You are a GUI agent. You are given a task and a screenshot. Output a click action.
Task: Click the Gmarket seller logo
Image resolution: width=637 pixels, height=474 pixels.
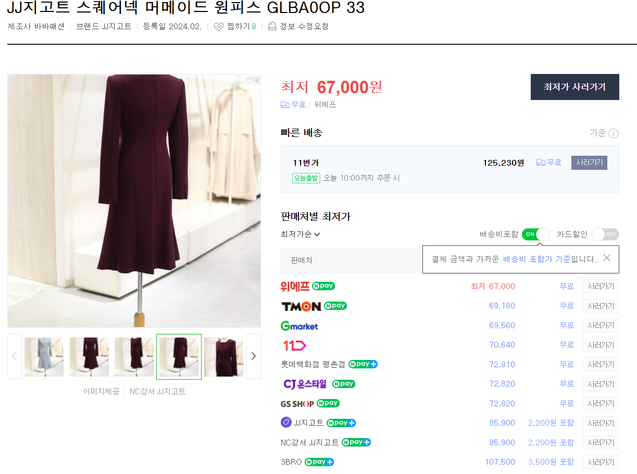pyautogui.click(x=299, y=326)
